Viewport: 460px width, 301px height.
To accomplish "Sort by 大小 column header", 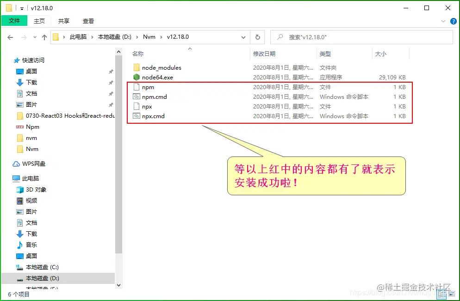I will (381, 54).
